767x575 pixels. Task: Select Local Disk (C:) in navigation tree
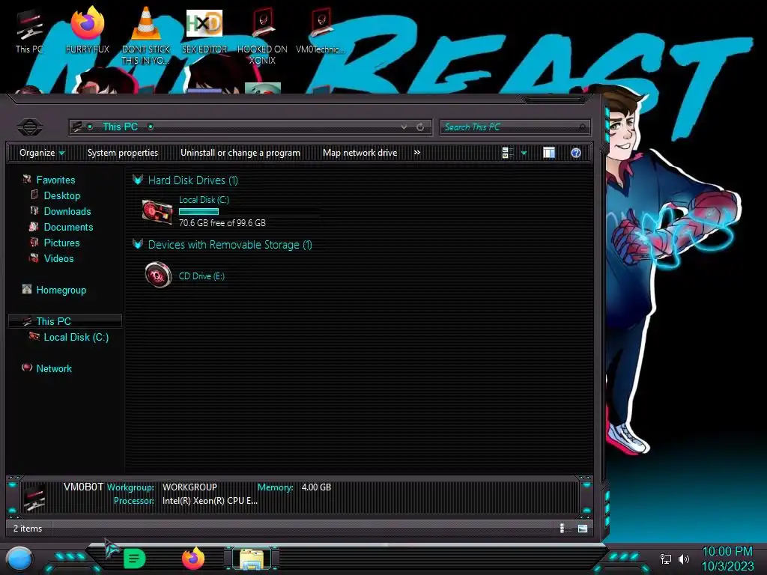76,337
